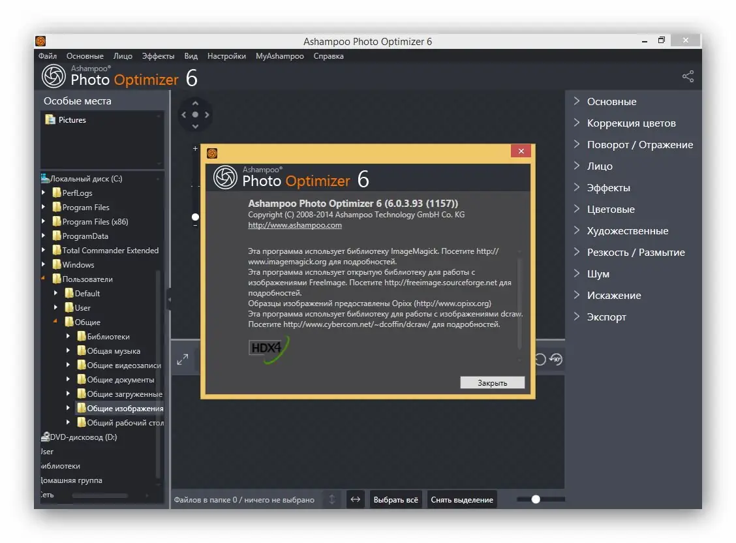Click the Pictures folder icon in favorites
The height and width of the screenshot is (543, 736).
(x=50, y=119)
